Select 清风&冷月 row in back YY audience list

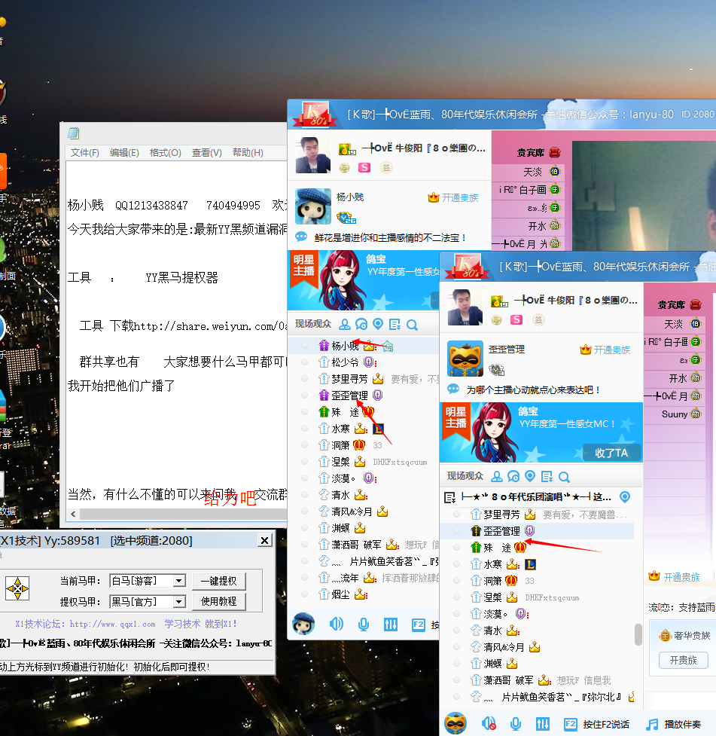click(x=363, y=512)
